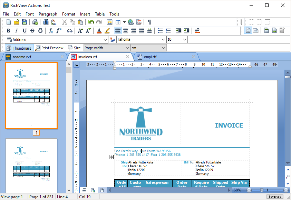Screen dimensions: 291x200
Task: Toggle bold formatting
Action: (9, 31)
